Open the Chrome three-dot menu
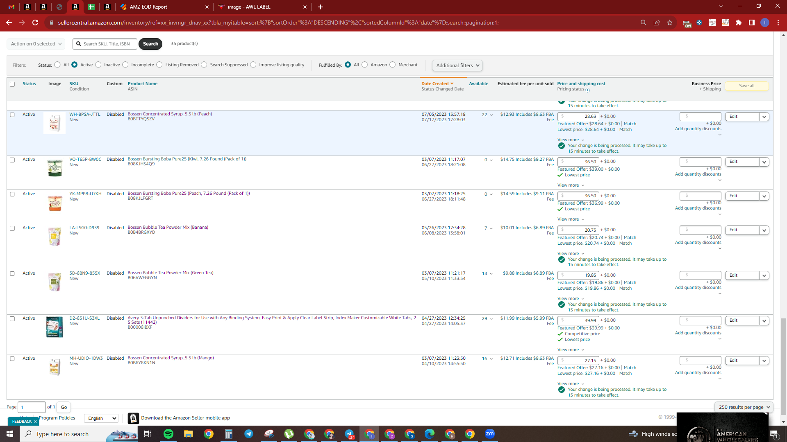 [x=778, y=23]
